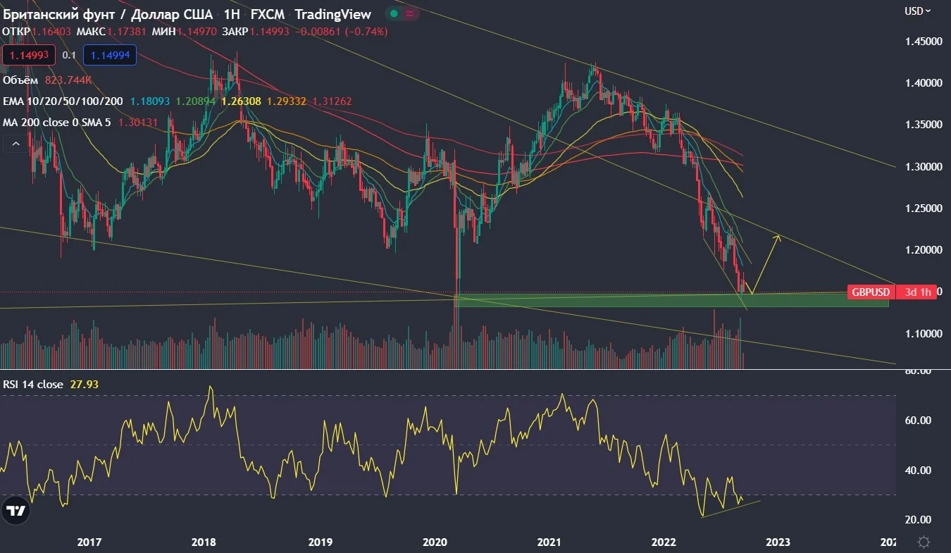
Task: Click the 3d 1h countdown label
Action: click(918, 292)
